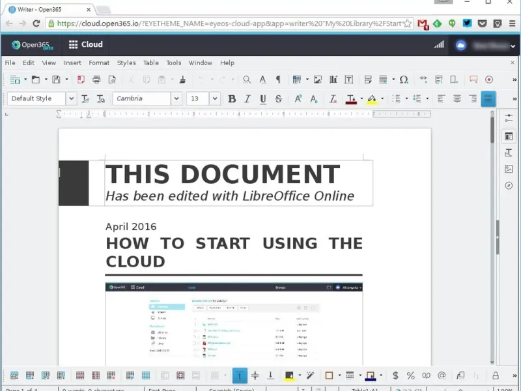The width and height of the screenshot is (521, 391).
Task: Click the Save document icon
Action: [x=56, y=80]
